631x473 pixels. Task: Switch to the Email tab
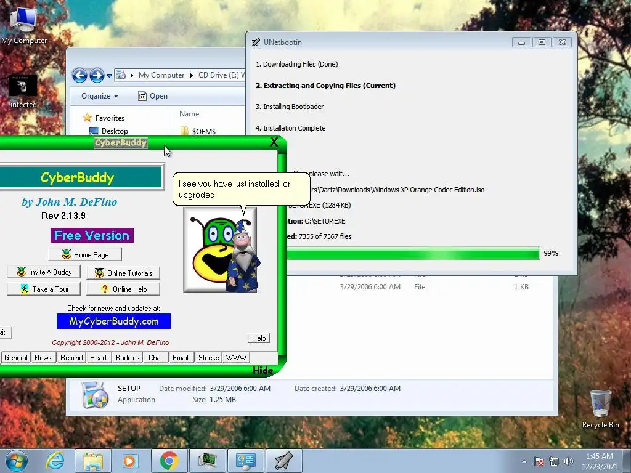point(181,358)
